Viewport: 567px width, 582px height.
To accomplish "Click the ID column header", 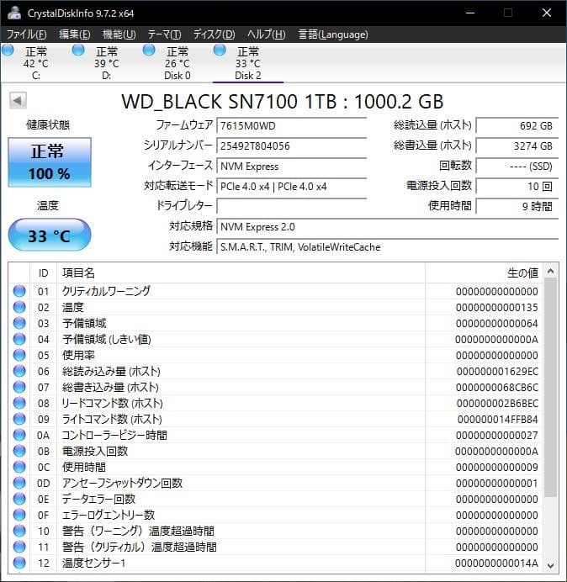I will tap(43, 273).
